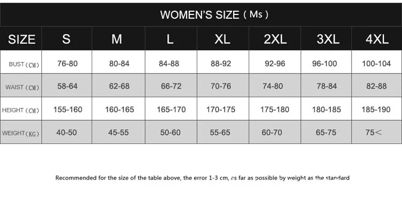Select the S size column header

click(x=66, y=38)
